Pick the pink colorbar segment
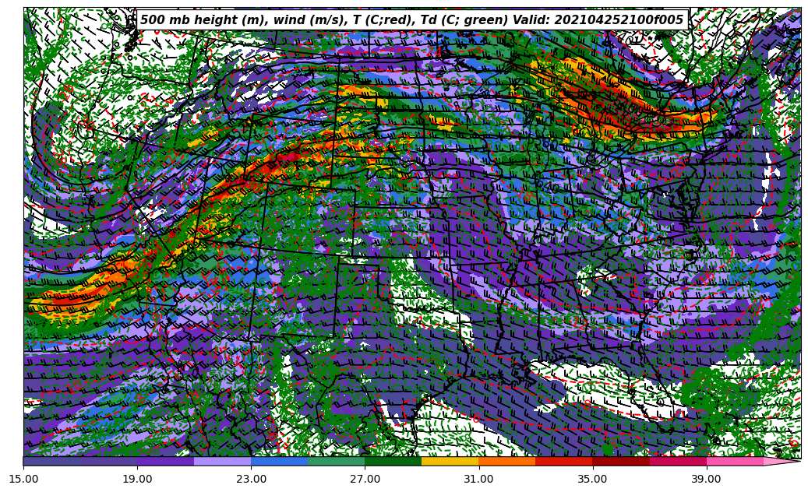The image size is (808, 492). tap(734, 461)
